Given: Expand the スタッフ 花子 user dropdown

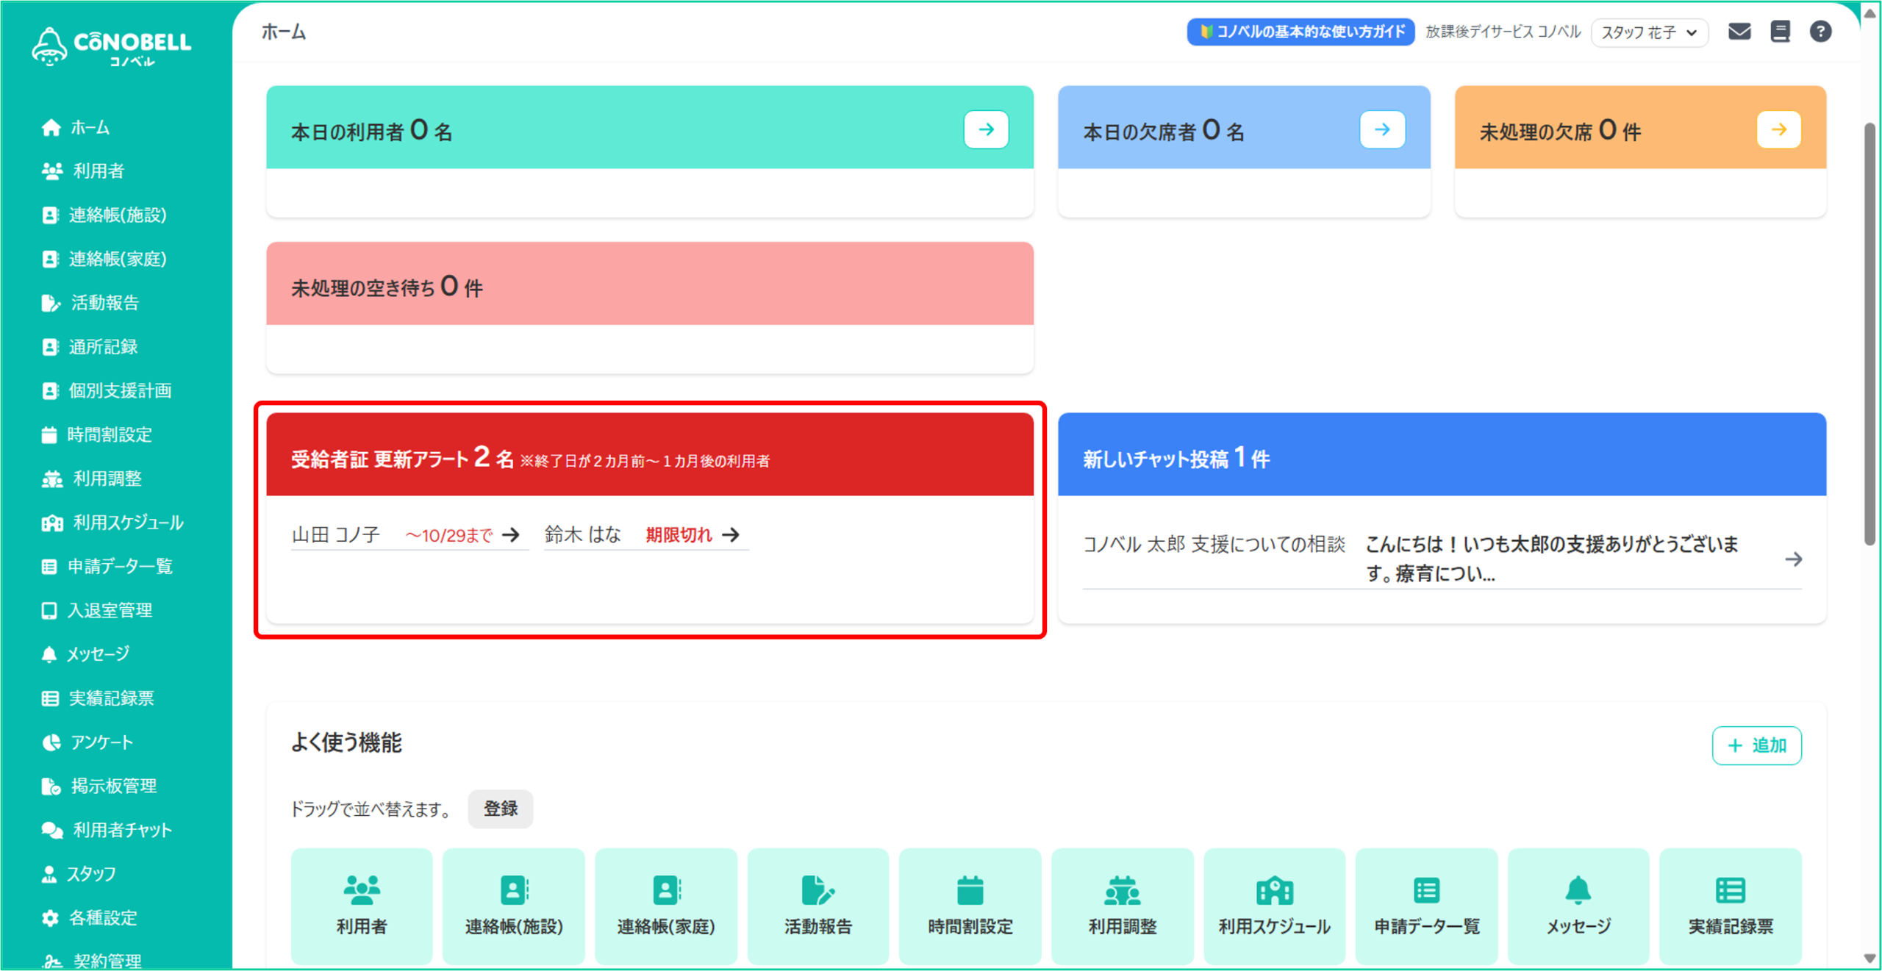Looking at the screenshot, I should (1649, 32).
